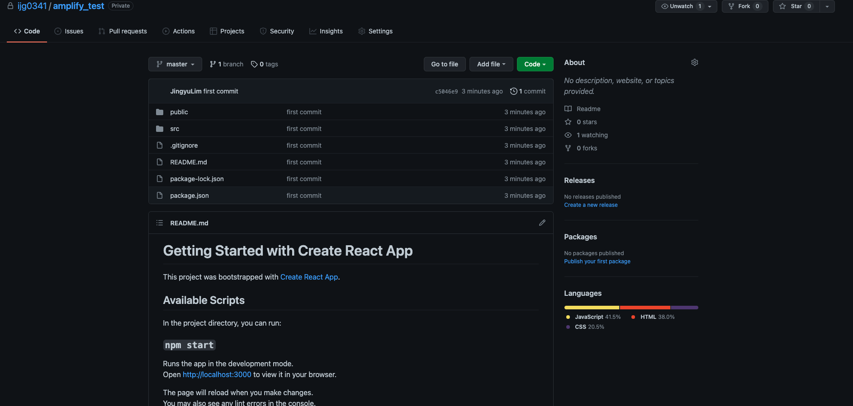Open the Insights tab
This screenshot has width=853, height=406.
326,31
